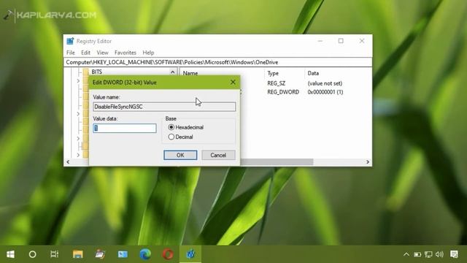The height and width of the screenshot is (263, 467).
Task: Click the Name column header
Action: coord(190,73)
